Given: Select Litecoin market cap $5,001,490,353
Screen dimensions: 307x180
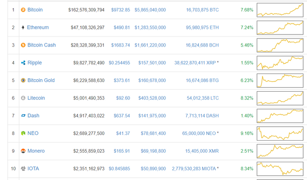Looking at the screenshot, I should click(89, 98).
